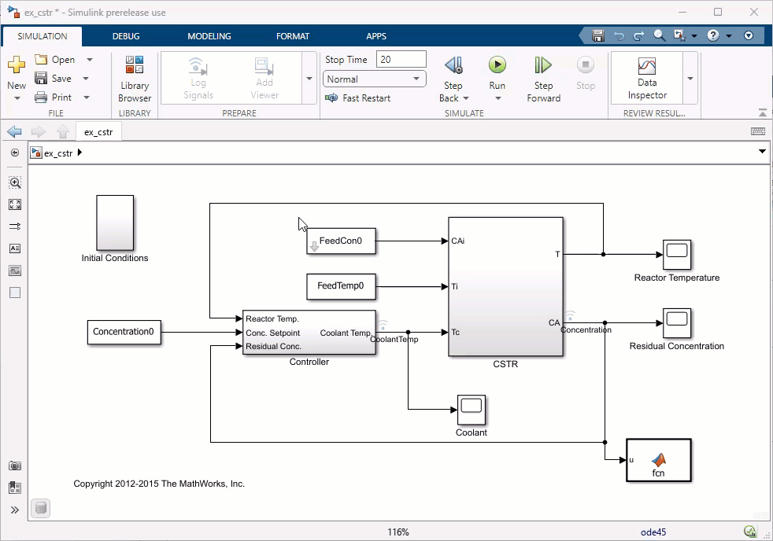773x541 pixels.
Task: Click the New model icon
Action: [17, 64]
